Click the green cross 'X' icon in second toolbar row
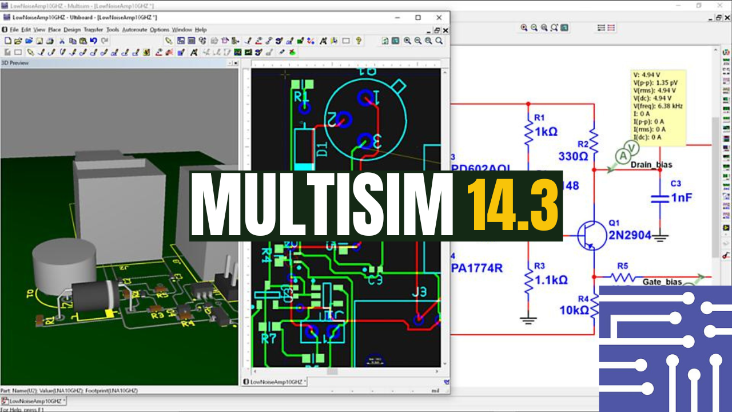732x412 pixels. [292, 52]
